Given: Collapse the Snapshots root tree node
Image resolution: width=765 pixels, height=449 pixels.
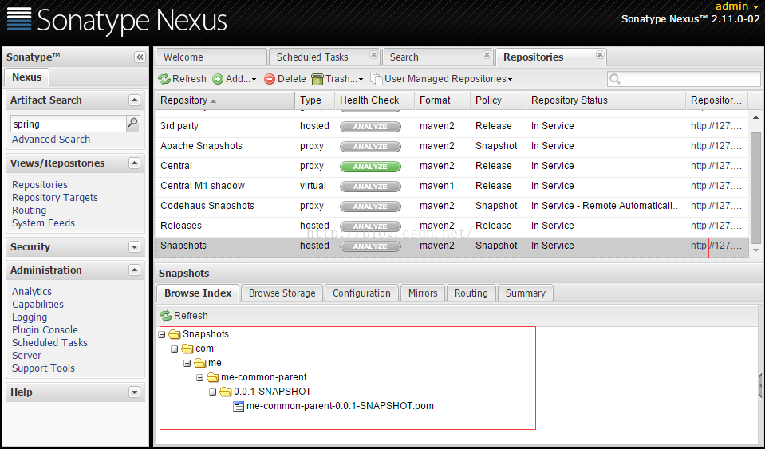Looking at the screenshot, I should click(x=162, y=334).
